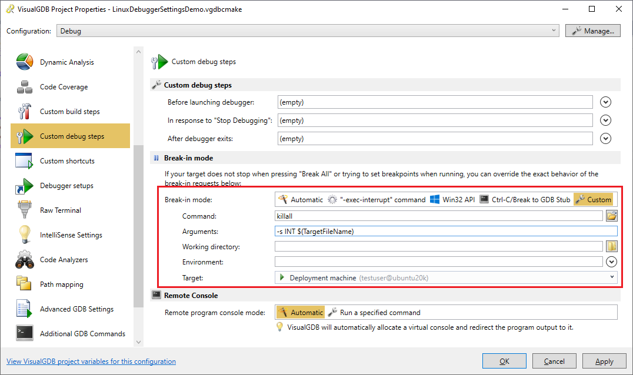This screenshot has height=375, width=633.
Task: Select Custom break-in mode
Action: [594, 200]
